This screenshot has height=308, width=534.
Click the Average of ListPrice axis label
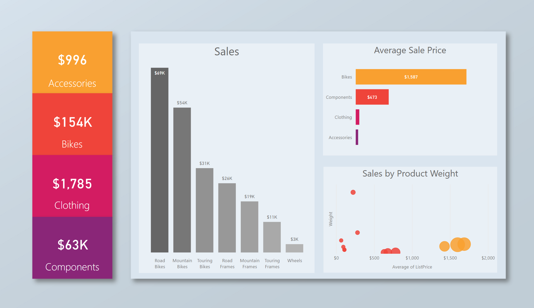412,267
